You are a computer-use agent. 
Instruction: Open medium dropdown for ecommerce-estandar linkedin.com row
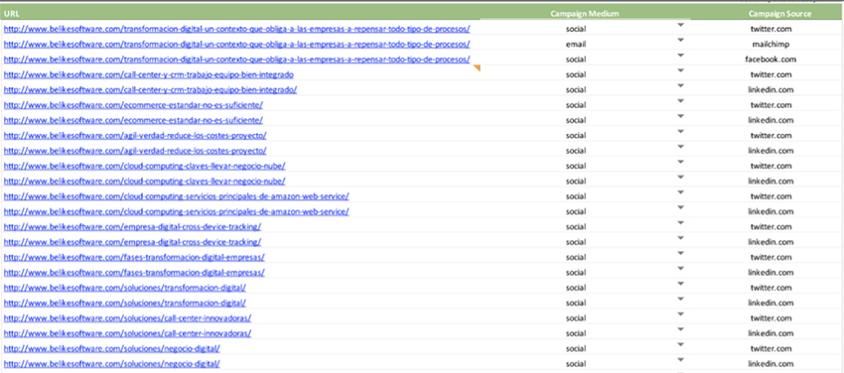click(x=680, y=116)
